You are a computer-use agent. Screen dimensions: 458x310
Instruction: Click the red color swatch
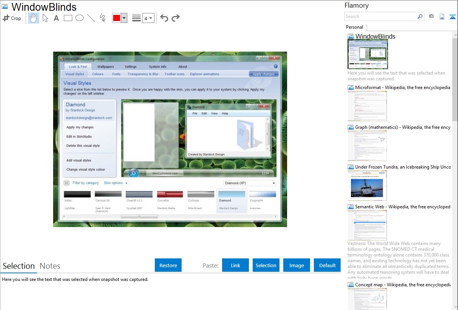[117, 18]
